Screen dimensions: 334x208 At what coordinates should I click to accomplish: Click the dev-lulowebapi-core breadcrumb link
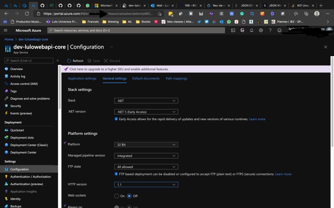[33, 39]
